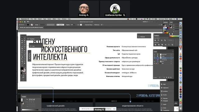The height and width of the screenshot is (112, 199).
Task: Select the Zoom tool in the tools panel
Action: pyautogui.click(x=22, y=65)
